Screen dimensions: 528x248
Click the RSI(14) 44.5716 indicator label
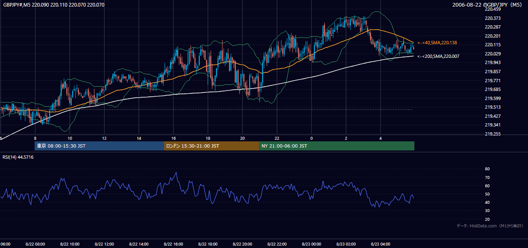coord(18,157)
